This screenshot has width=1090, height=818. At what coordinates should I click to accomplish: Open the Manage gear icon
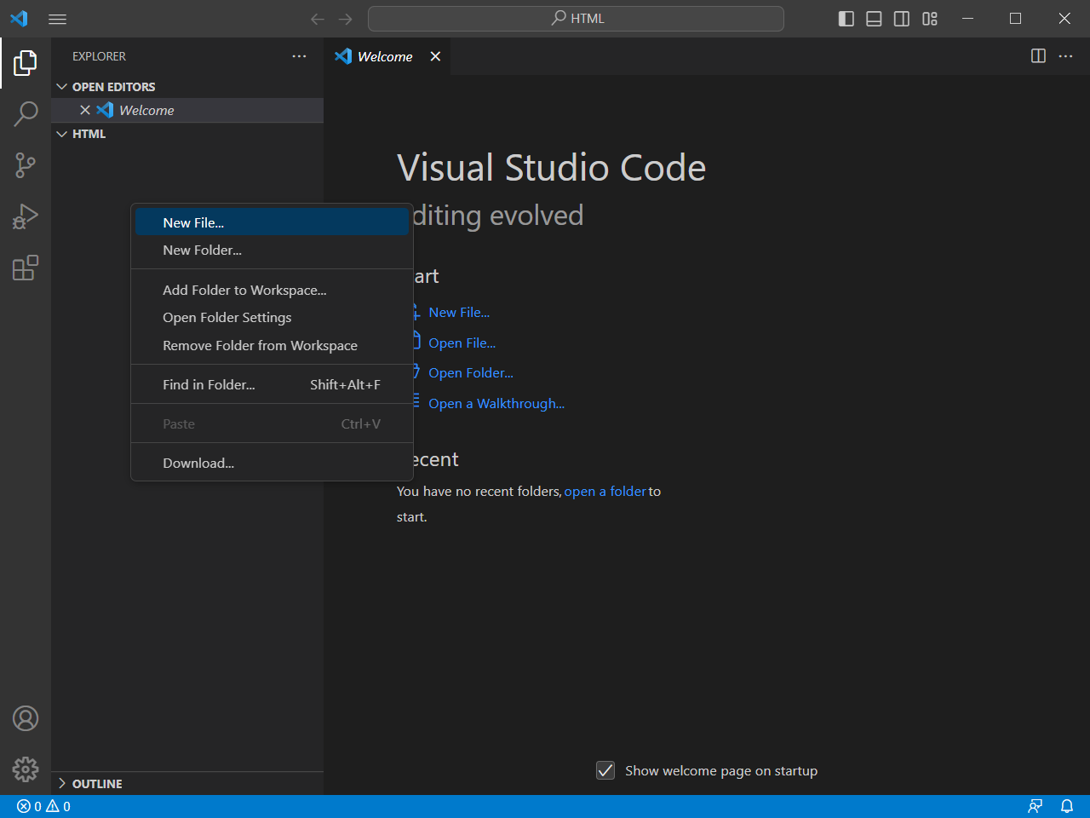[26, 769]
